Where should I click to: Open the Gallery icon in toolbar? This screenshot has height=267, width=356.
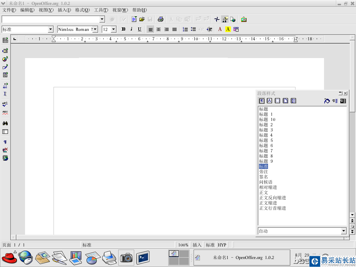tap(244, 19)
